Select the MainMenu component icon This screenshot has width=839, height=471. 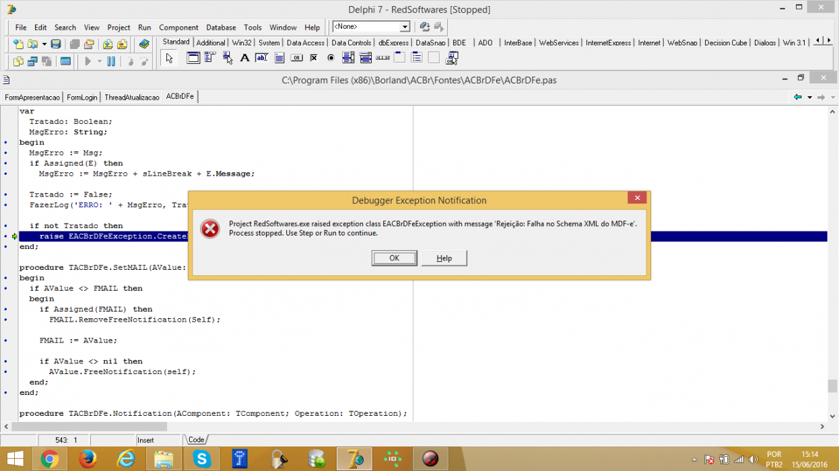tap(210, 58)
